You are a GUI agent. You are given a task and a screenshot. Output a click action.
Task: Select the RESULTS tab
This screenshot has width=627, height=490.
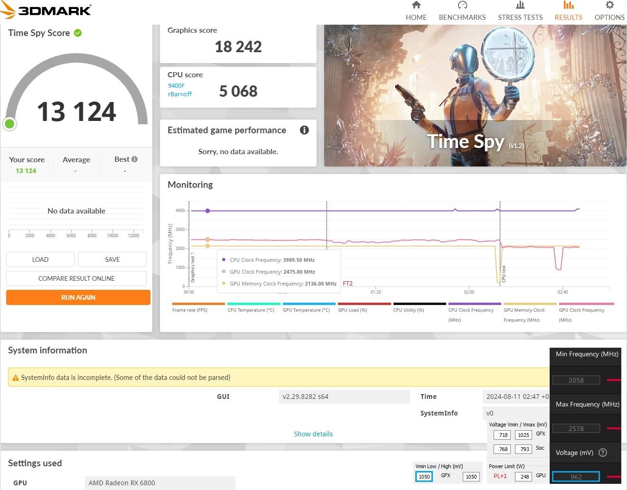[568, 11]
